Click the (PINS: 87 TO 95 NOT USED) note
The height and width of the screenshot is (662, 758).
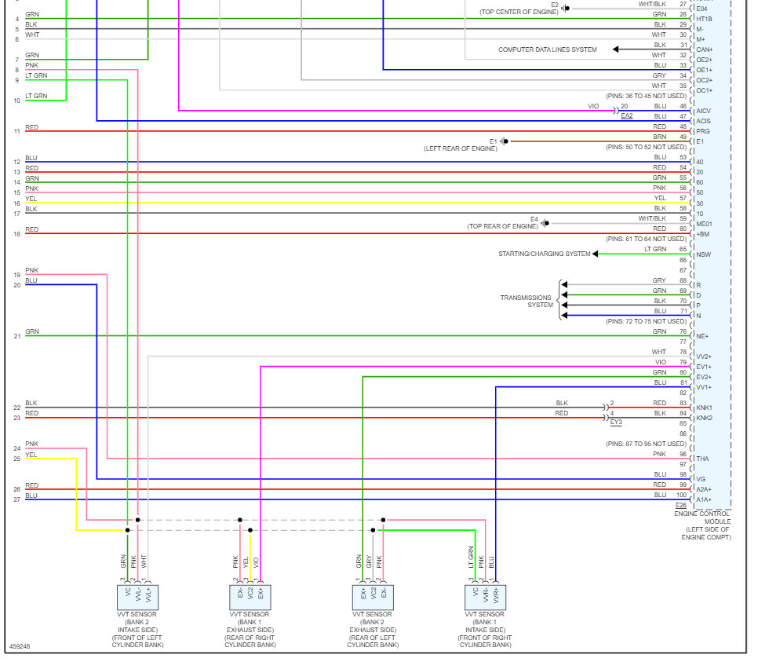point(646,443)
